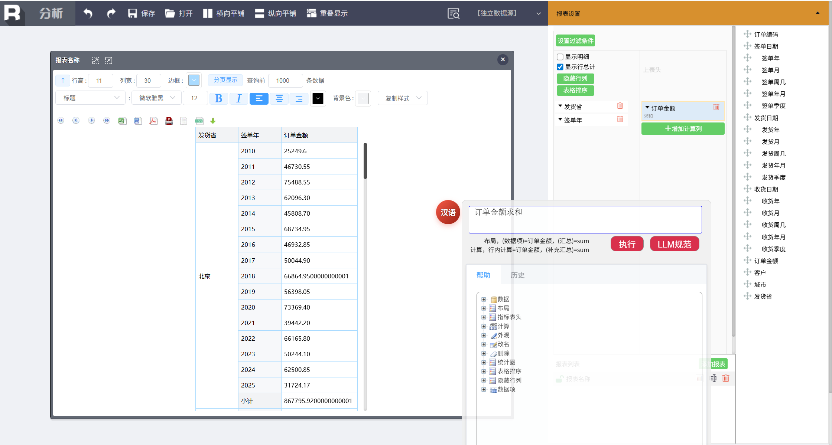Click the undo arrow in top bar
Screen dimensions: 832x445
coord(88,13)
